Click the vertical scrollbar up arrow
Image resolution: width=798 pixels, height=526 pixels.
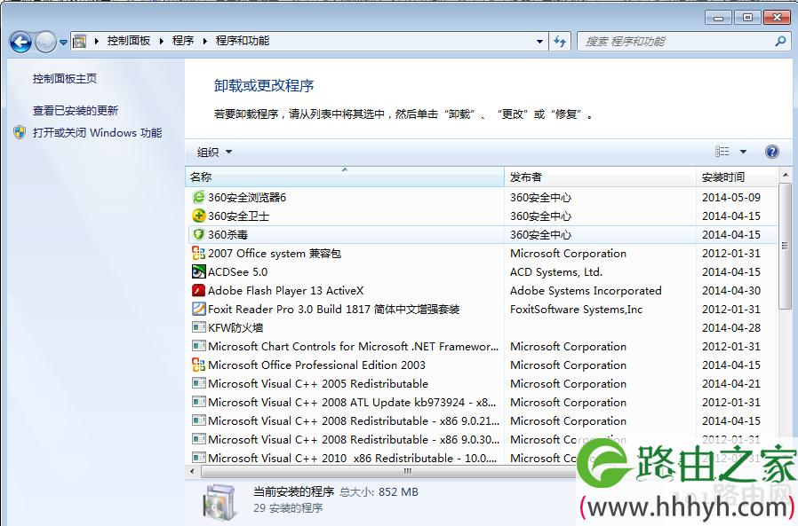coord(786,176)
